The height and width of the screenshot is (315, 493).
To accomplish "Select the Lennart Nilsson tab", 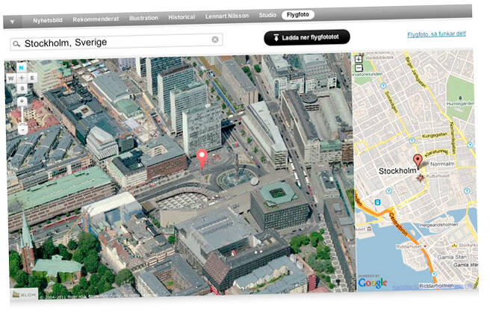I will tap(228, 16).
